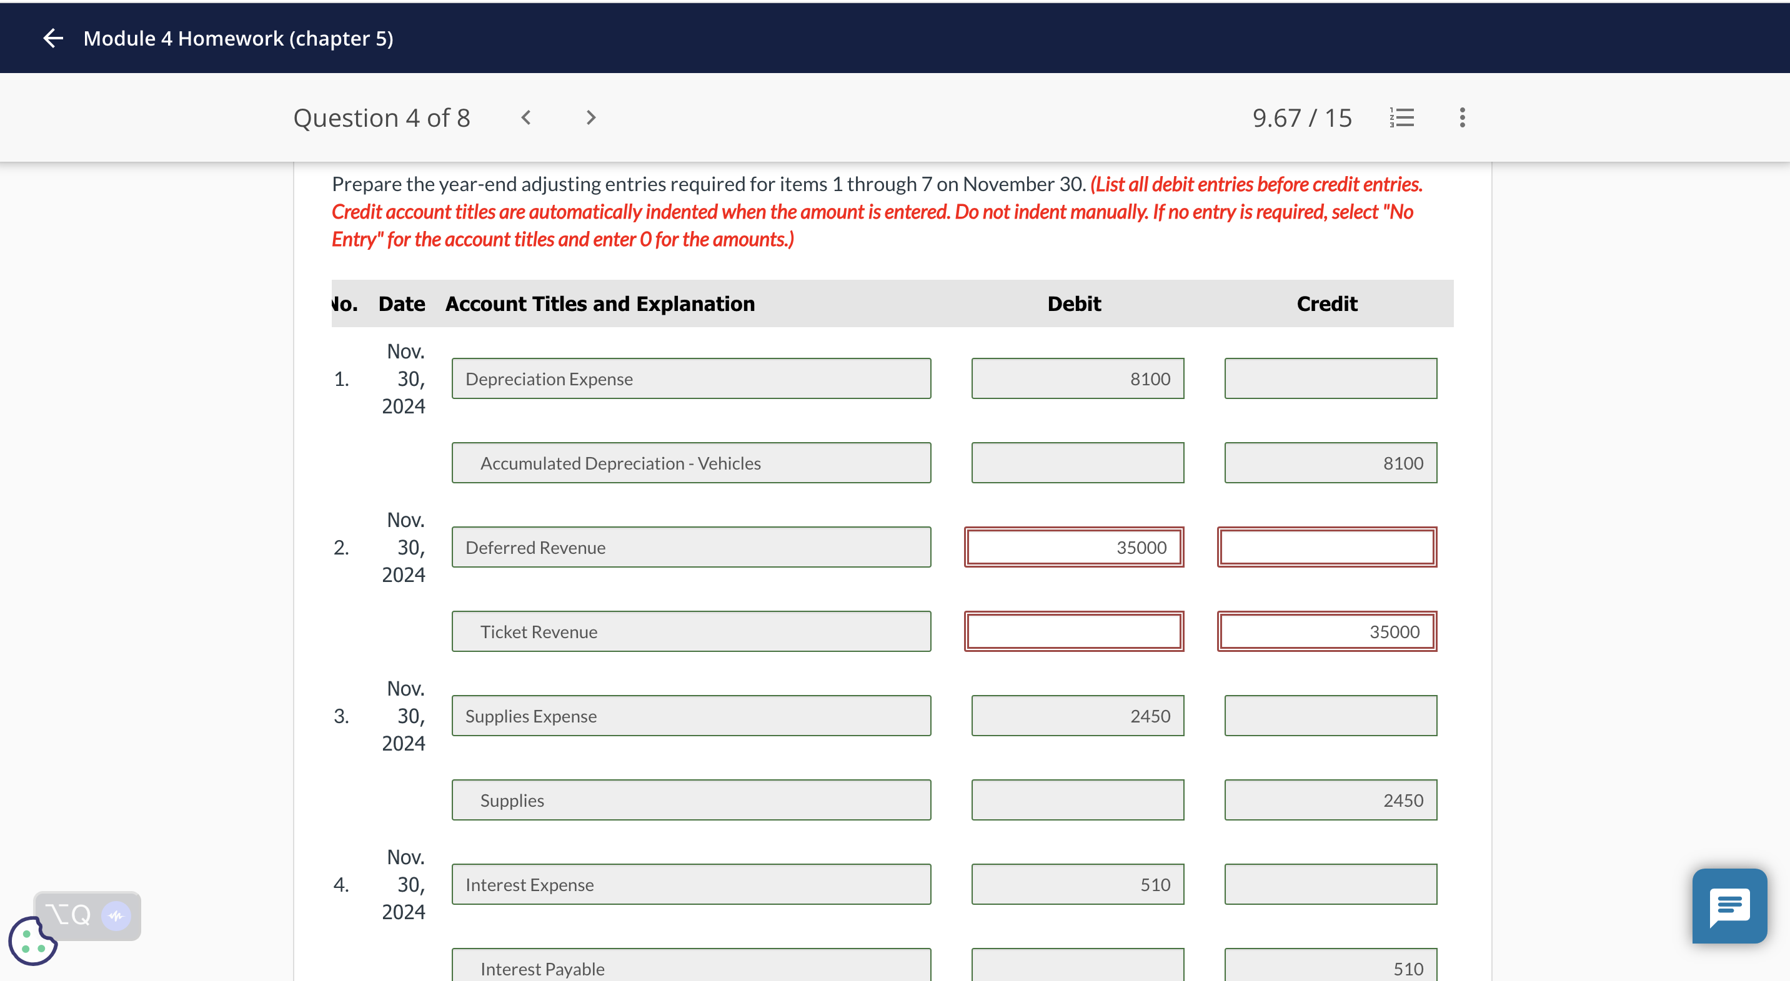Screen dimensions: 1790x981
Task: Click the Accumulated Depreciation - Vehicles account field
Action: tap(691, 462)
